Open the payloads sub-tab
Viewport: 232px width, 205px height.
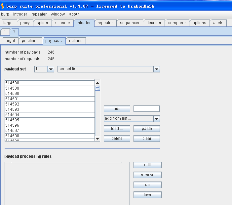coord(54,41)
